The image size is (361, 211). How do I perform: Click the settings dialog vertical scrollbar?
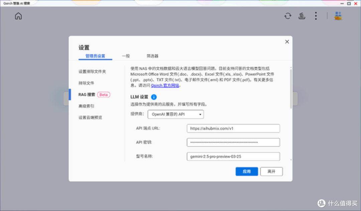click(x=291, y=89)
